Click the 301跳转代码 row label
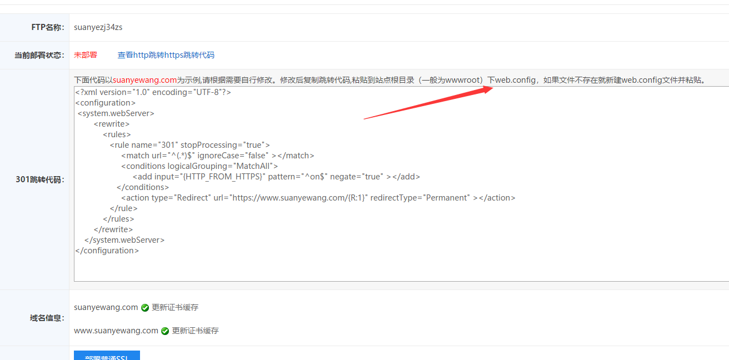This screenshot has width=729, height=360. click(x=40, y=179)
